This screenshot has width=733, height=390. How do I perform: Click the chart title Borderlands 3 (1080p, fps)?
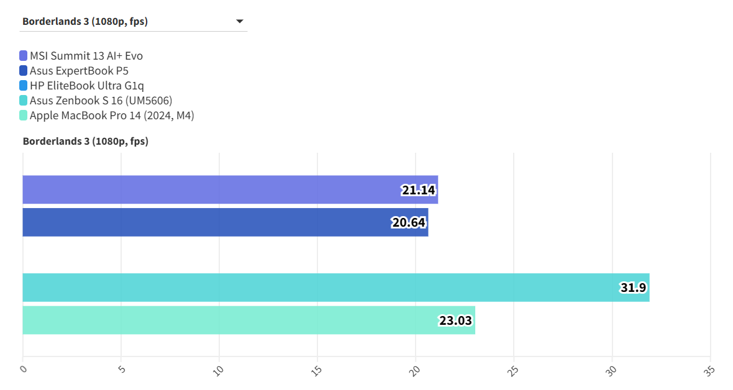(x=86, y=141)
